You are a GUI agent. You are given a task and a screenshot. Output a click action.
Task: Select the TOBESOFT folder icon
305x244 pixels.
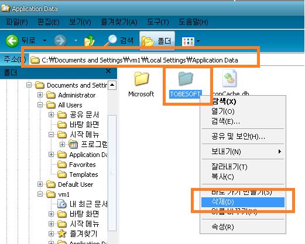(x=186, y=78)
